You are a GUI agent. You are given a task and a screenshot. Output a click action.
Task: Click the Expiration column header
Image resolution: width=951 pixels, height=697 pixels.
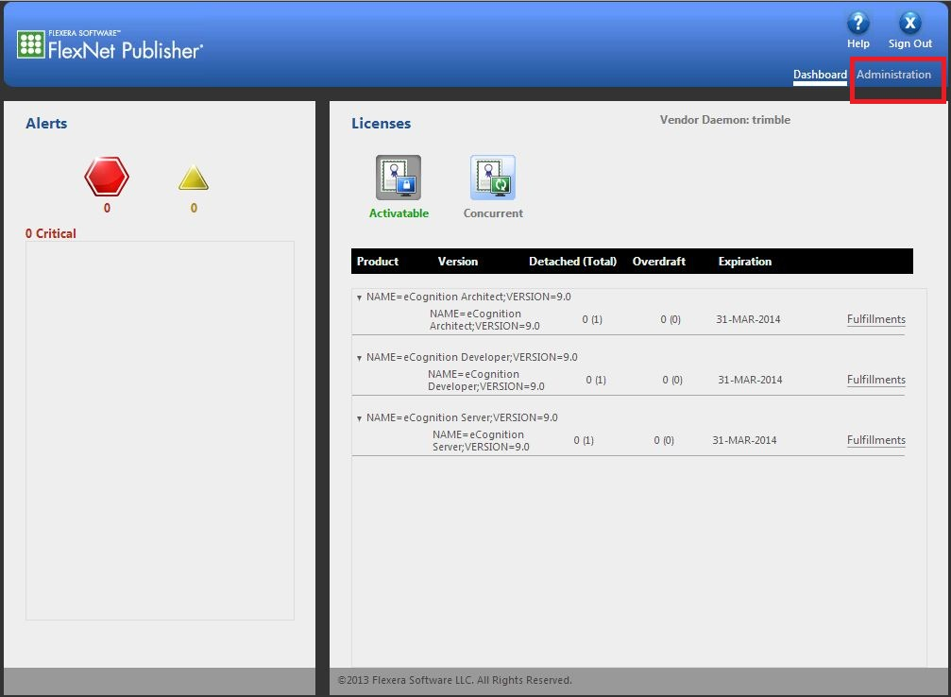[x=745, y=262]
